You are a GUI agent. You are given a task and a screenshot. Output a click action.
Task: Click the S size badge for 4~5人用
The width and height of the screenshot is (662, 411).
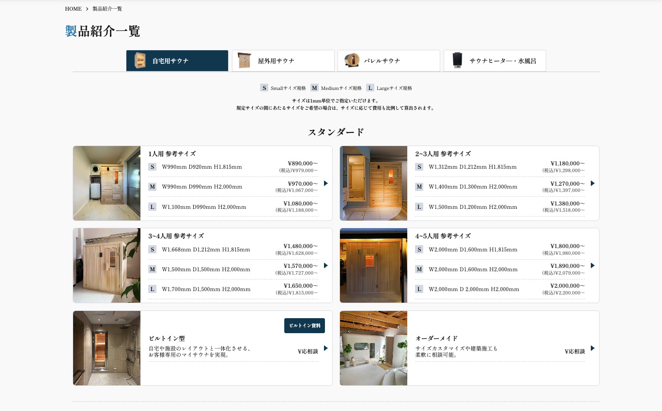419,250
